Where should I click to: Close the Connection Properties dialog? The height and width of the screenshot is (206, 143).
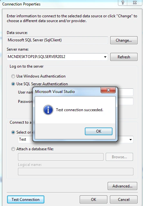(x=135, y=3)
